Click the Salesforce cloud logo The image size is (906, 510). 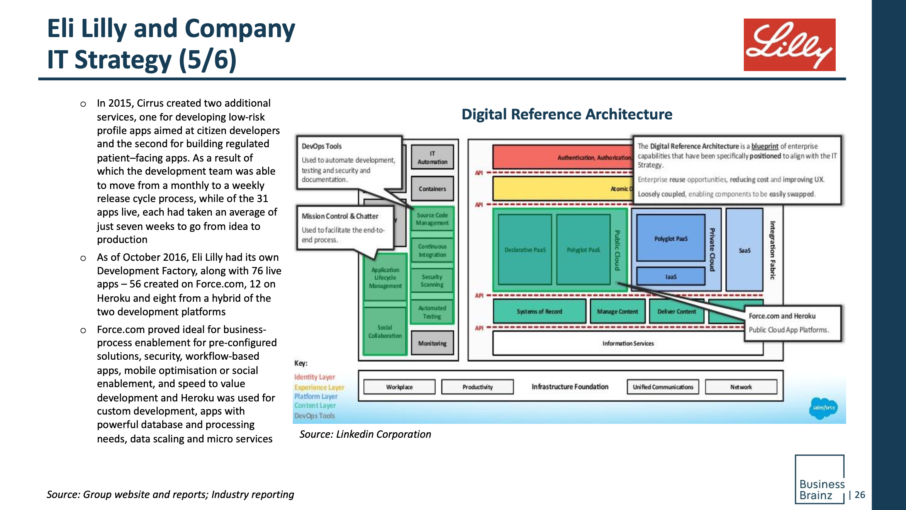(823, 408)
